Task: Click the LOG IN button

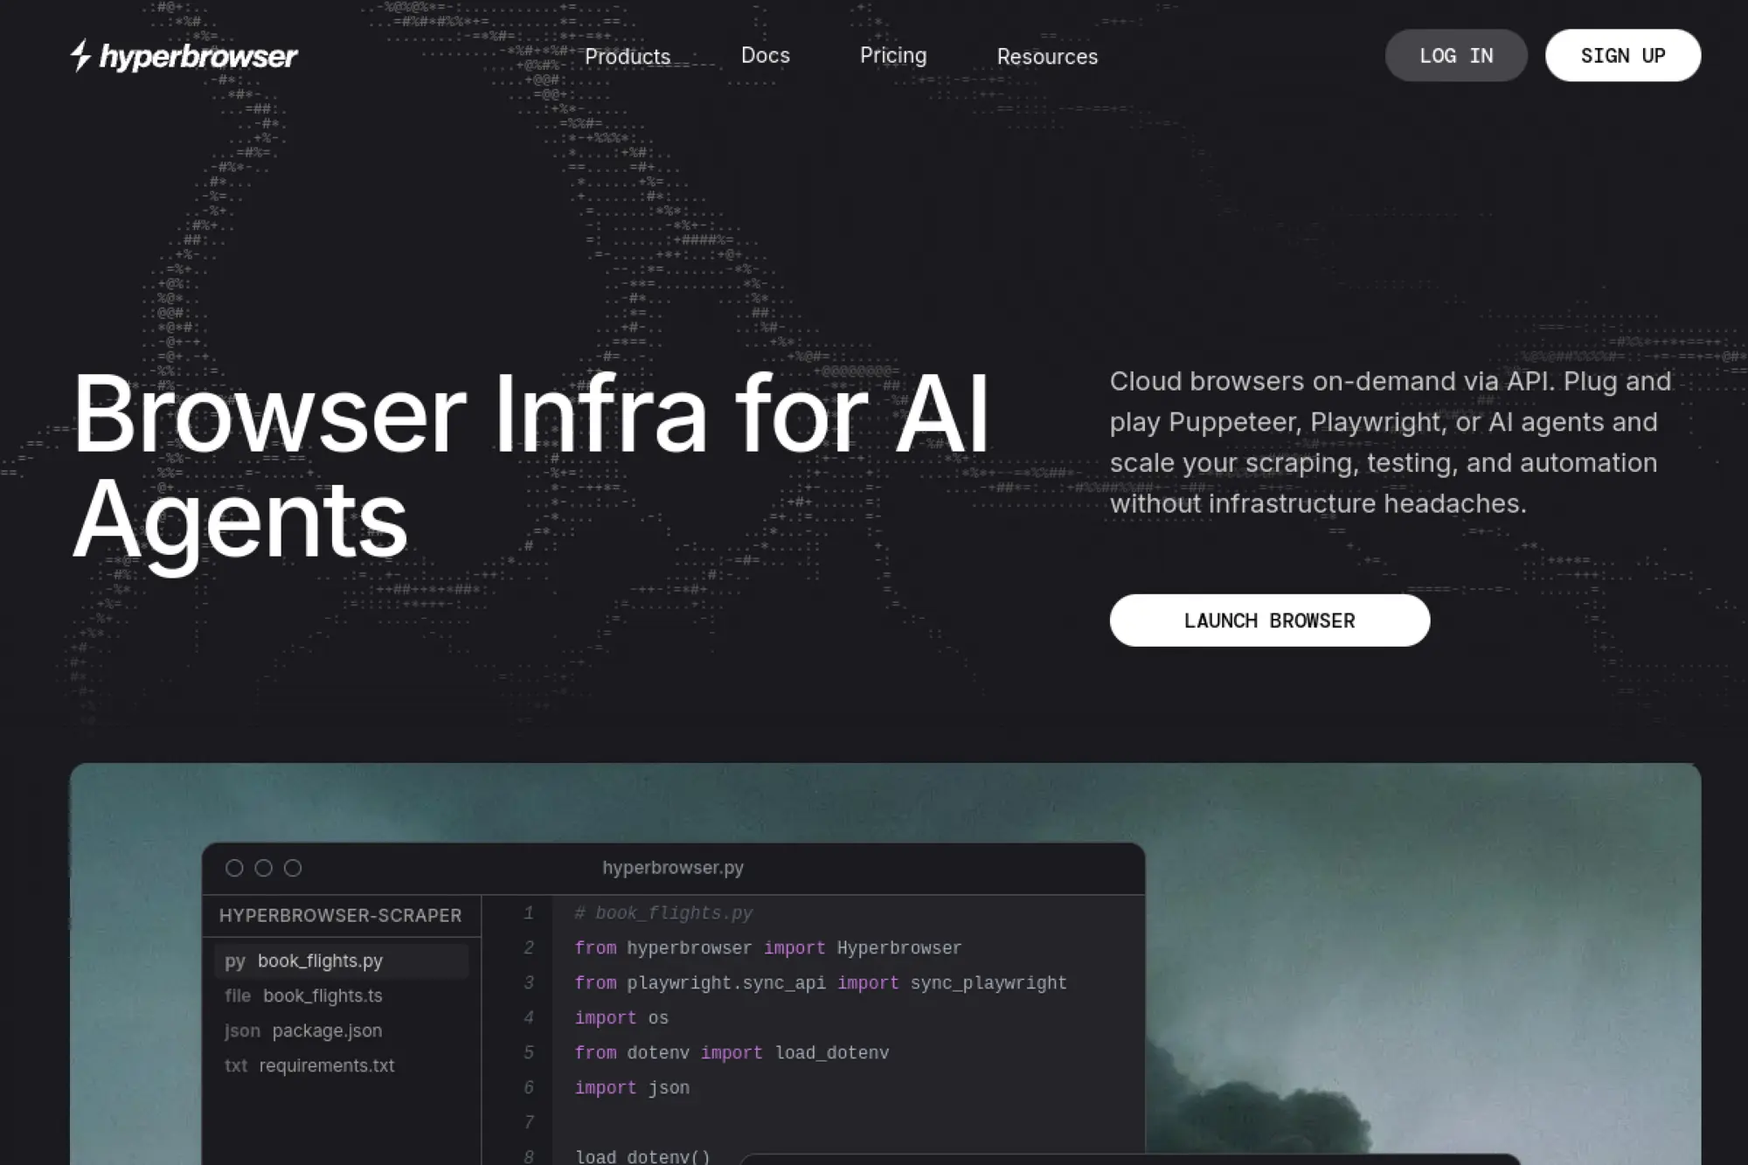Action: click(x=1455, y=55)
